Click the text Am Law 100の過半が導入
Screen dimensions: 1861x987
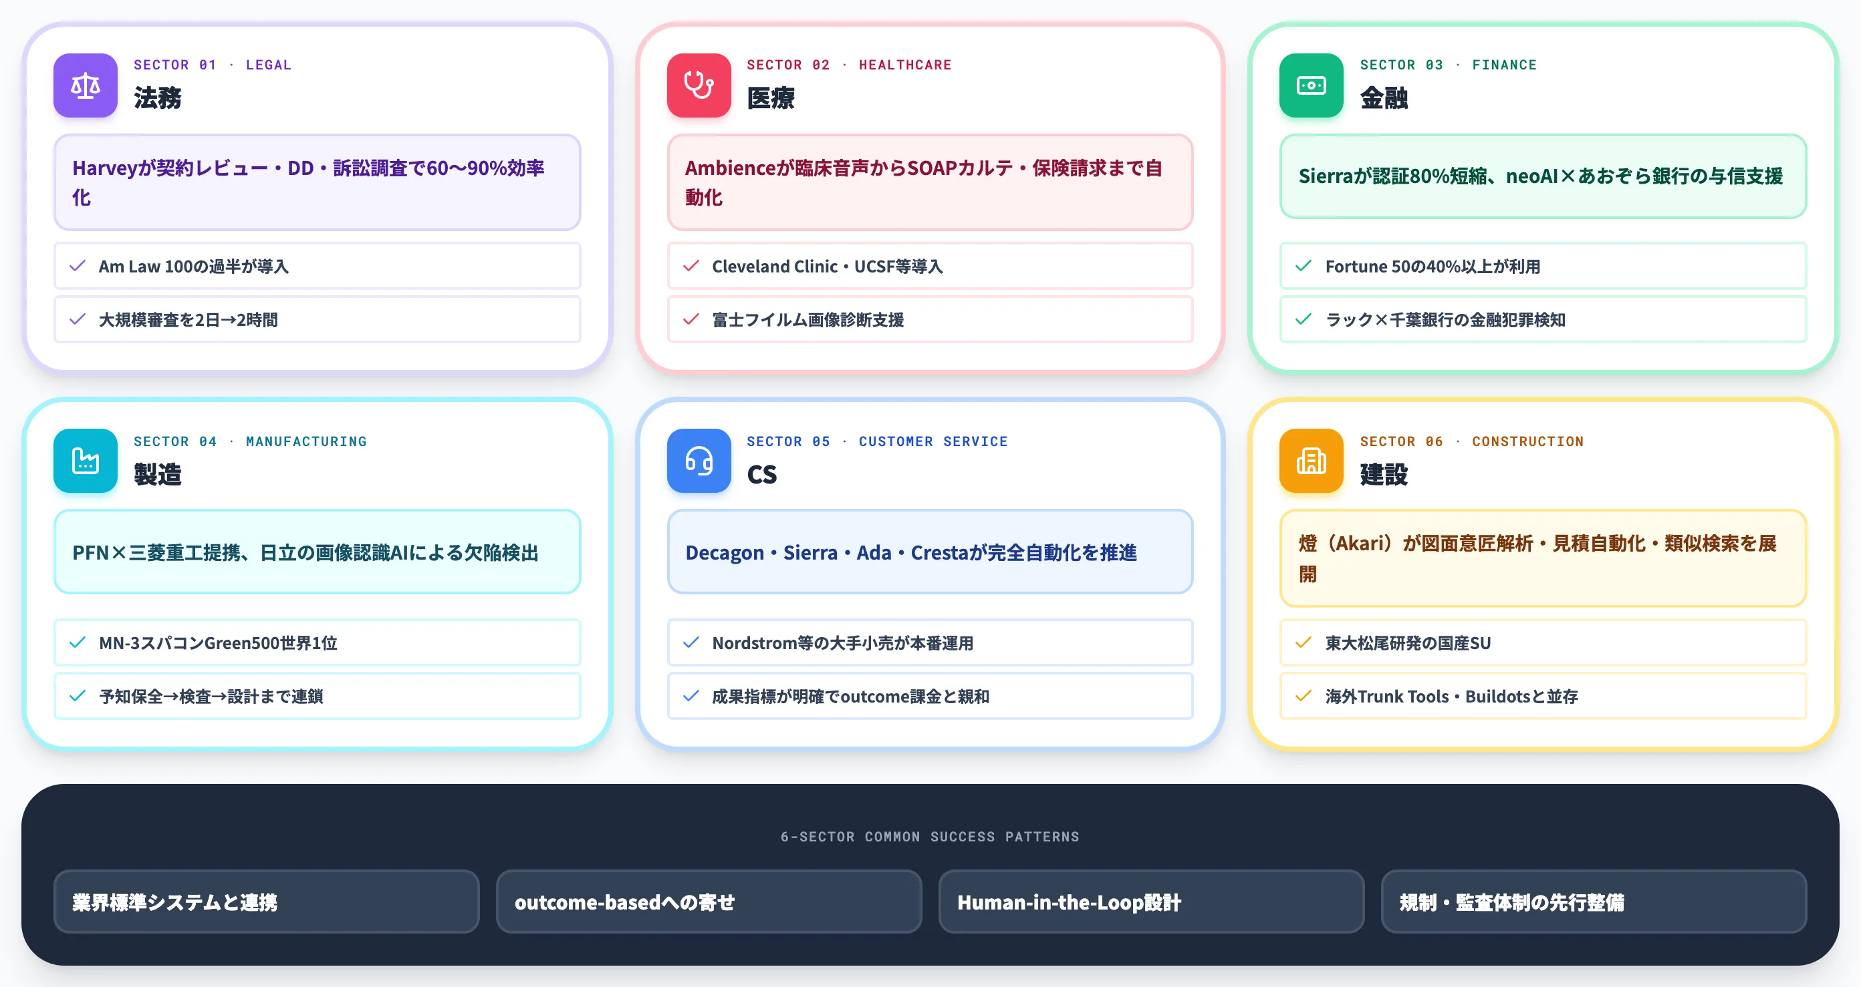click(194, 266)
